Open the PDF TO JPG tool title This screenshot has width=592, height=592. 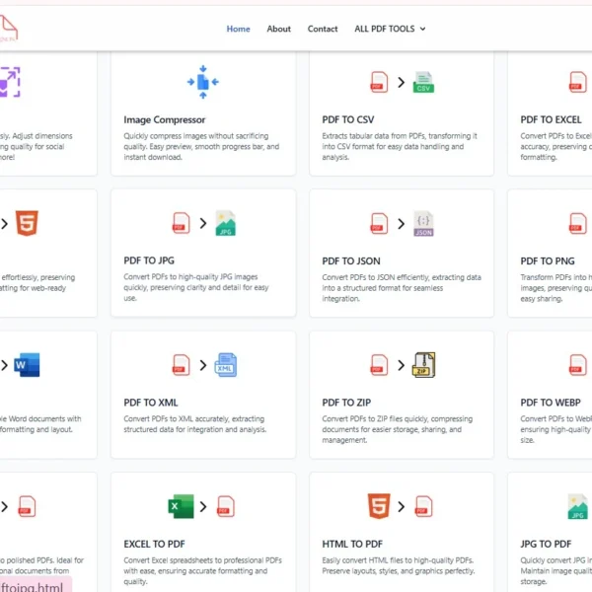149,260
